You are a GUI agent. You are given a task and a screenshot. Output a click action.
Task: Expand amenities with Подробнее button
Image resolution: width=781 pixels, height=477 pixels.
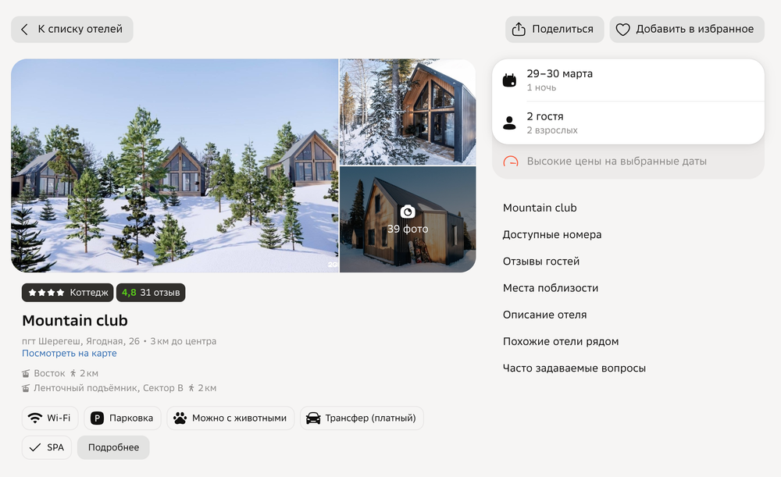[113, 447]
